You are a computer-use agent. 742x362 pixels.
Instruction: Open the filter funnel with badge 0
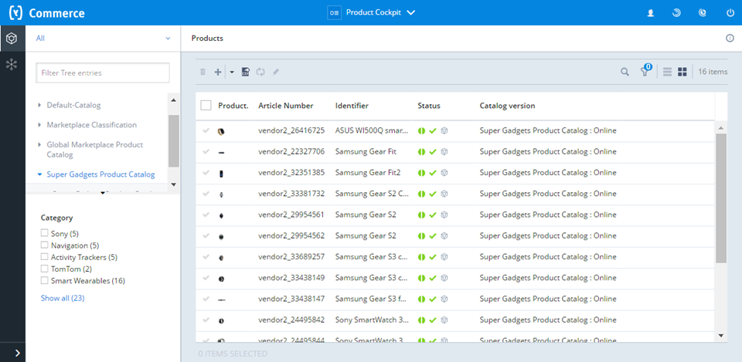[x=645, y=71]
